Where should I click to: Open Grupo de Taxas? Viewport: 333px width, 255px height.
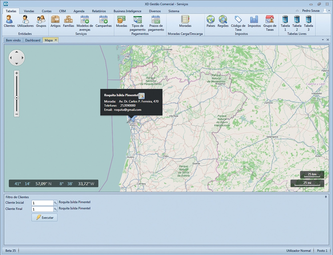(269, 21)
